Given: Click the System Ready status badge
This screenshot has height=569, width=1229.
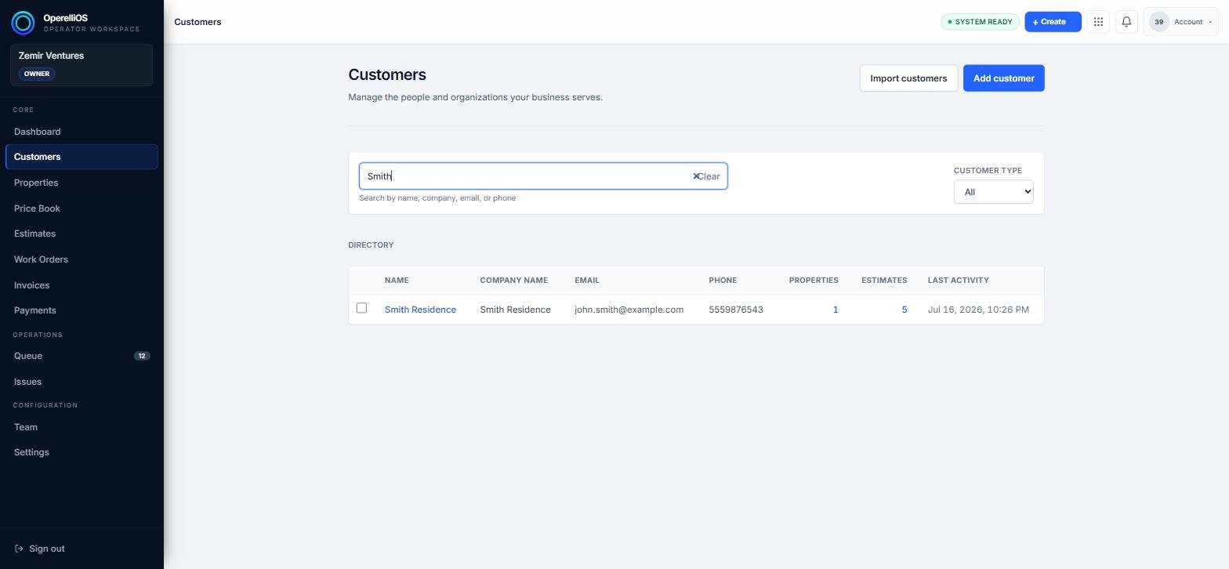Looking at the screenshot, I should [x=980, y=22].
